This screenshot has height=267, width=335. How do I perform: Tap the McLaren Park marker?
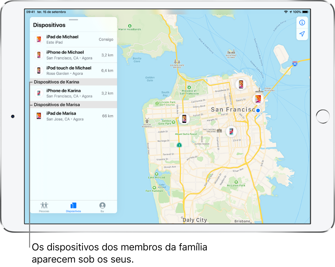(x=236, y=182)
